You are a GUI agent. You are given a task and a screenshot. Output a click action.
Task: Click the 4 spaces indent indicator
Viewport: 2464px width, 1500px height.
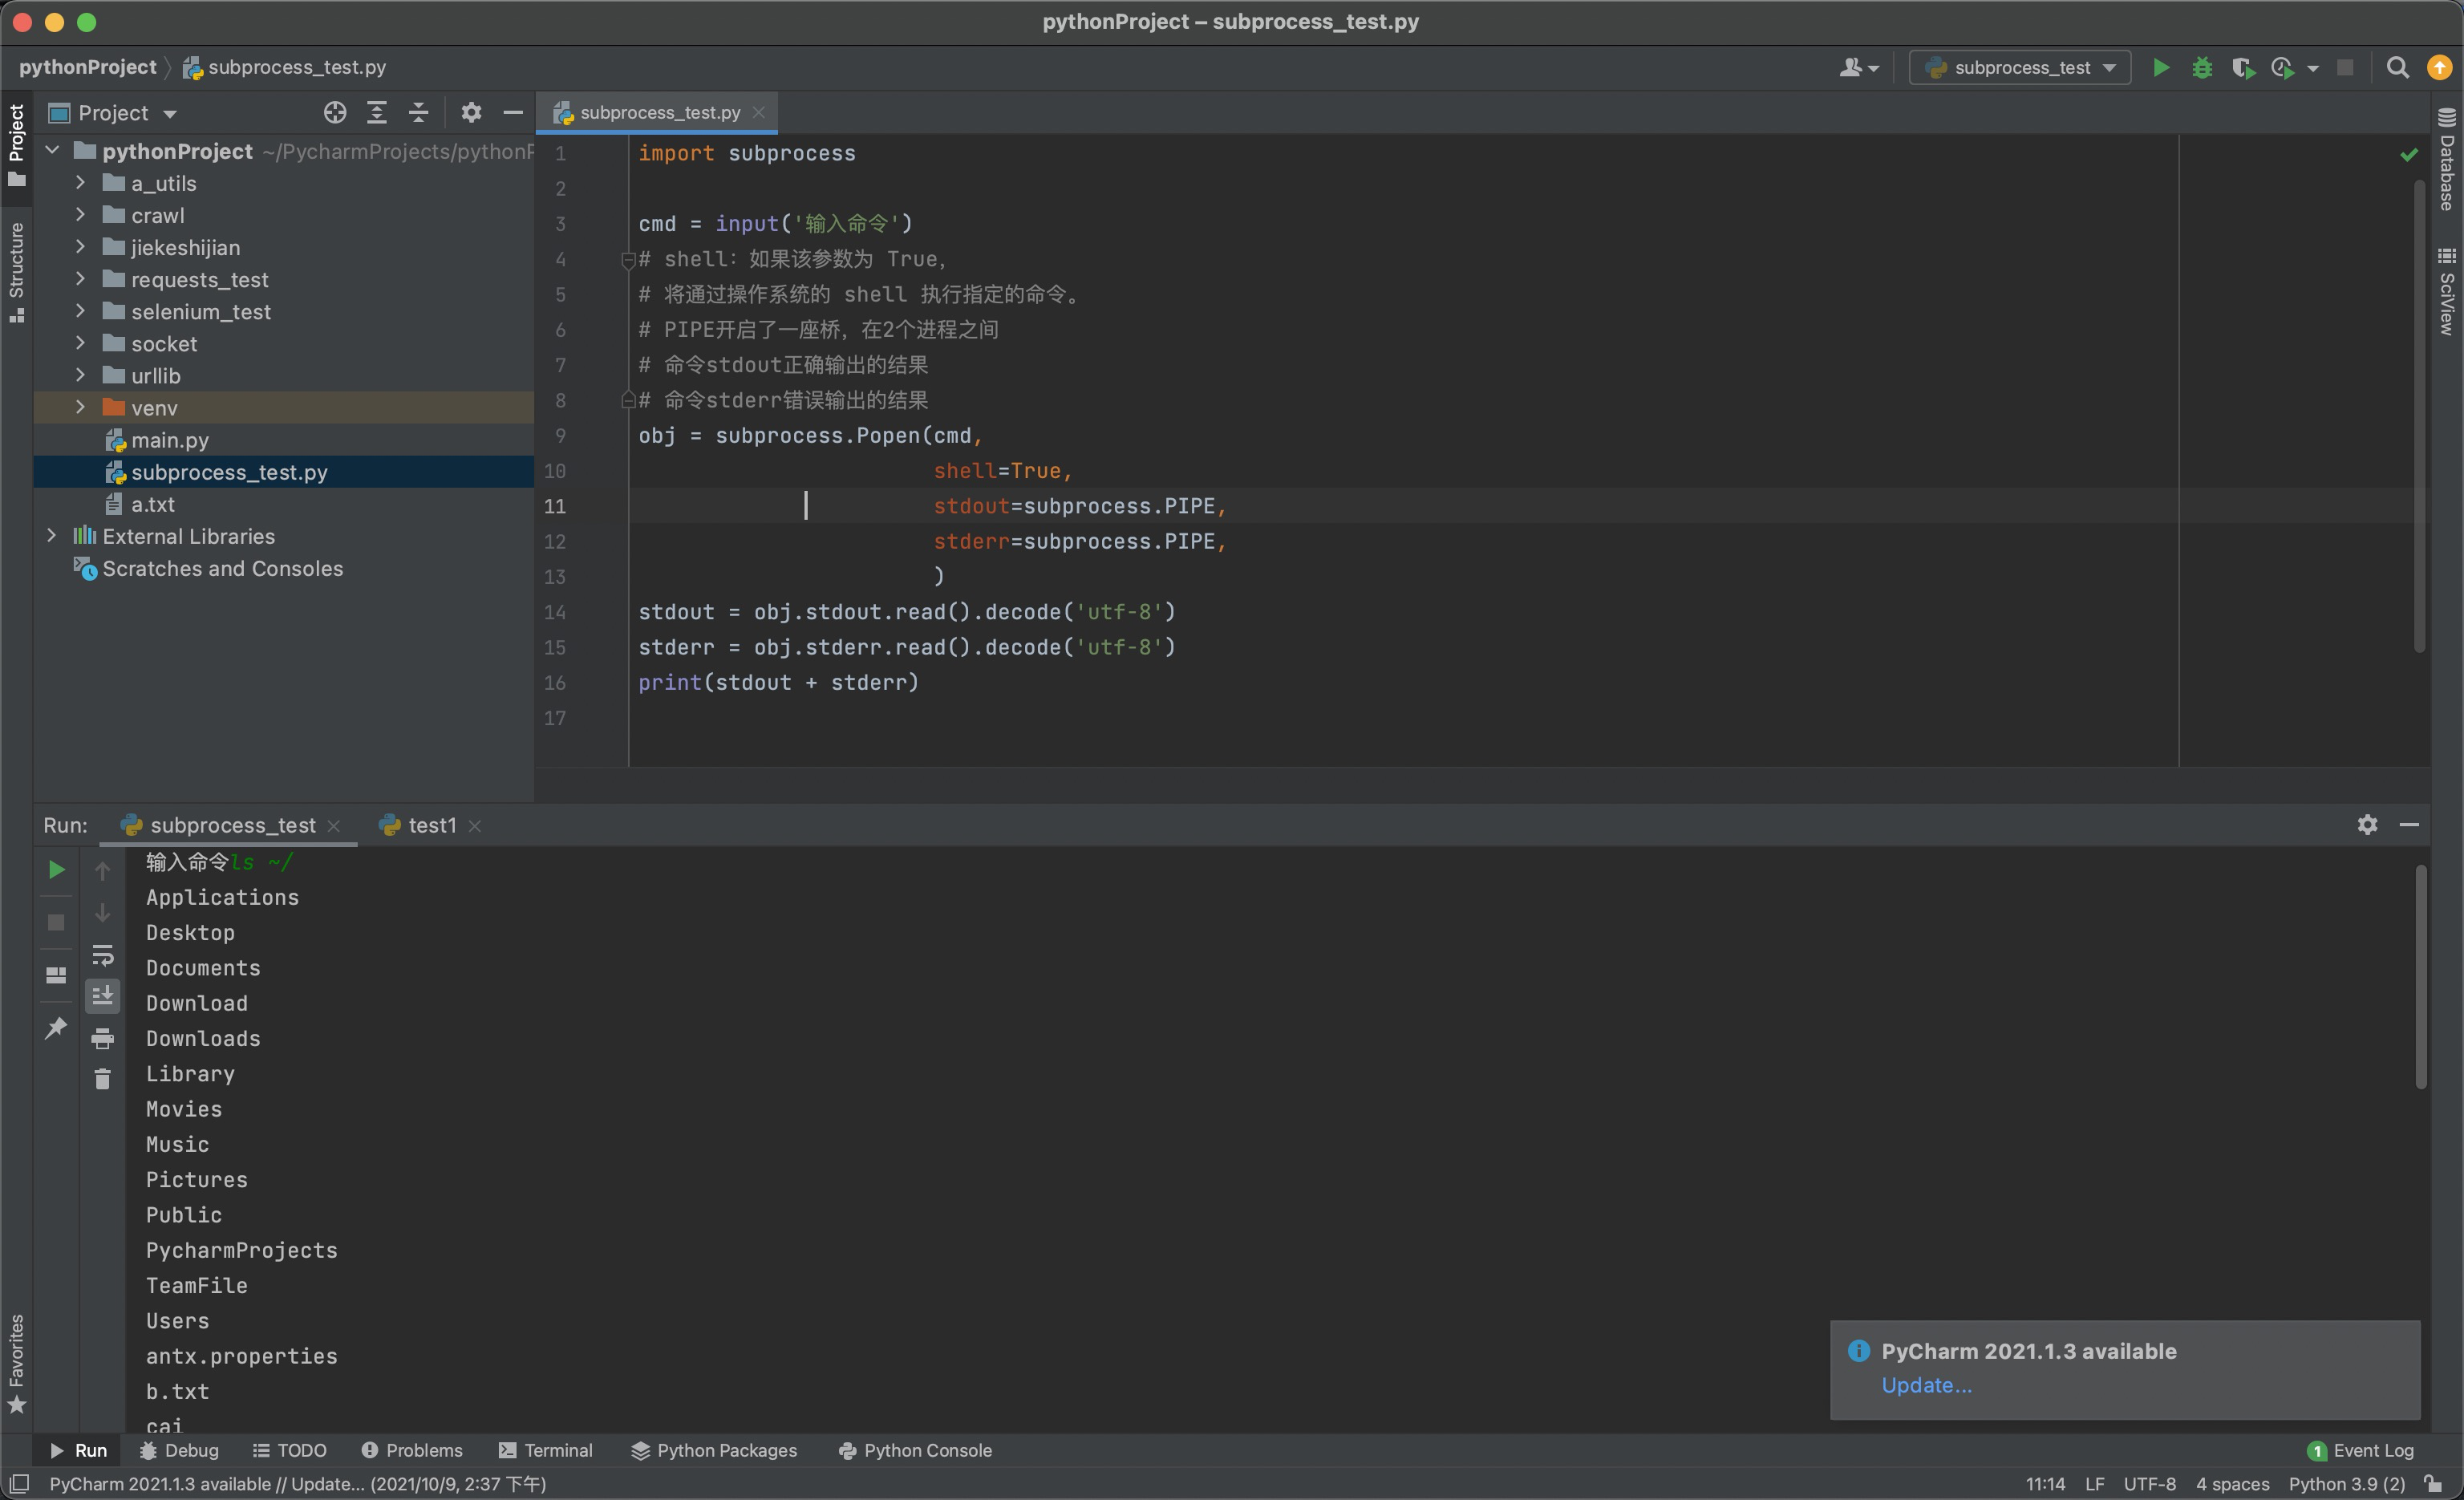click(x=2232, y=1484)
